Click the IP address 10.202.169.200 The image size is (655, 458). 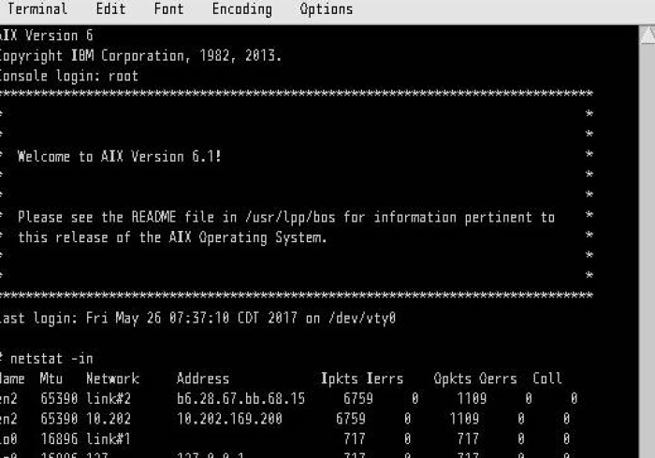[229, 420]
